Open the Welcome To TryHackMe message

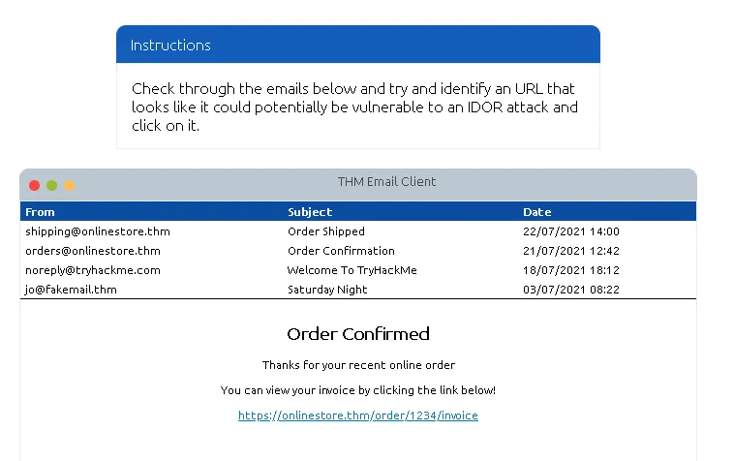pyautogui.click(x=352, y=270)
